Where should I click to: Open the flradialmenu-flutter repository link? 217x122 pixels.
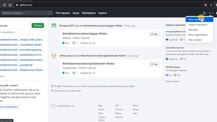tap(21, 70)
